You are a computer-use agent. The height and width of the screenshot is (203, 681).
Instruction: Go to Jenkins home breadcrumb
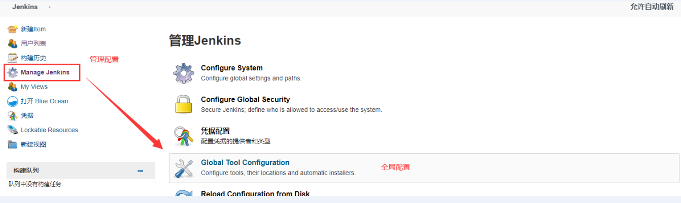pos(25,7)
